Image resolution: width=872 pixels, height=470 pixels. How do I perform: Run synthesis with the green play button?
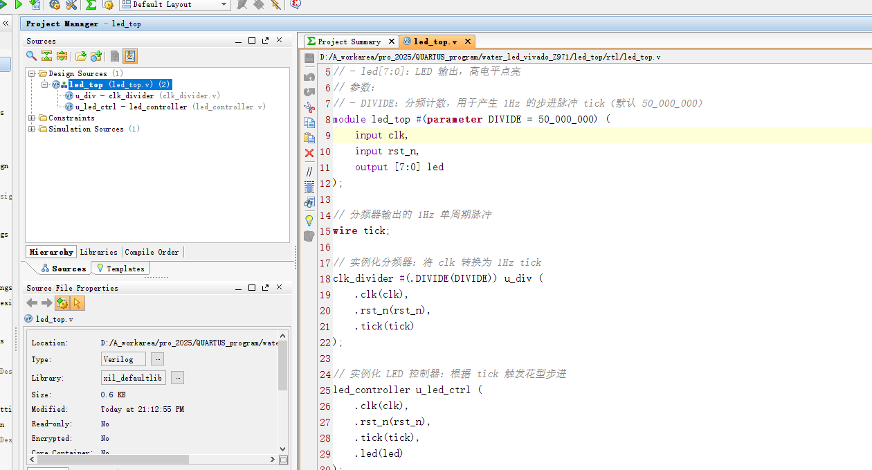click(x=19, y=4)
